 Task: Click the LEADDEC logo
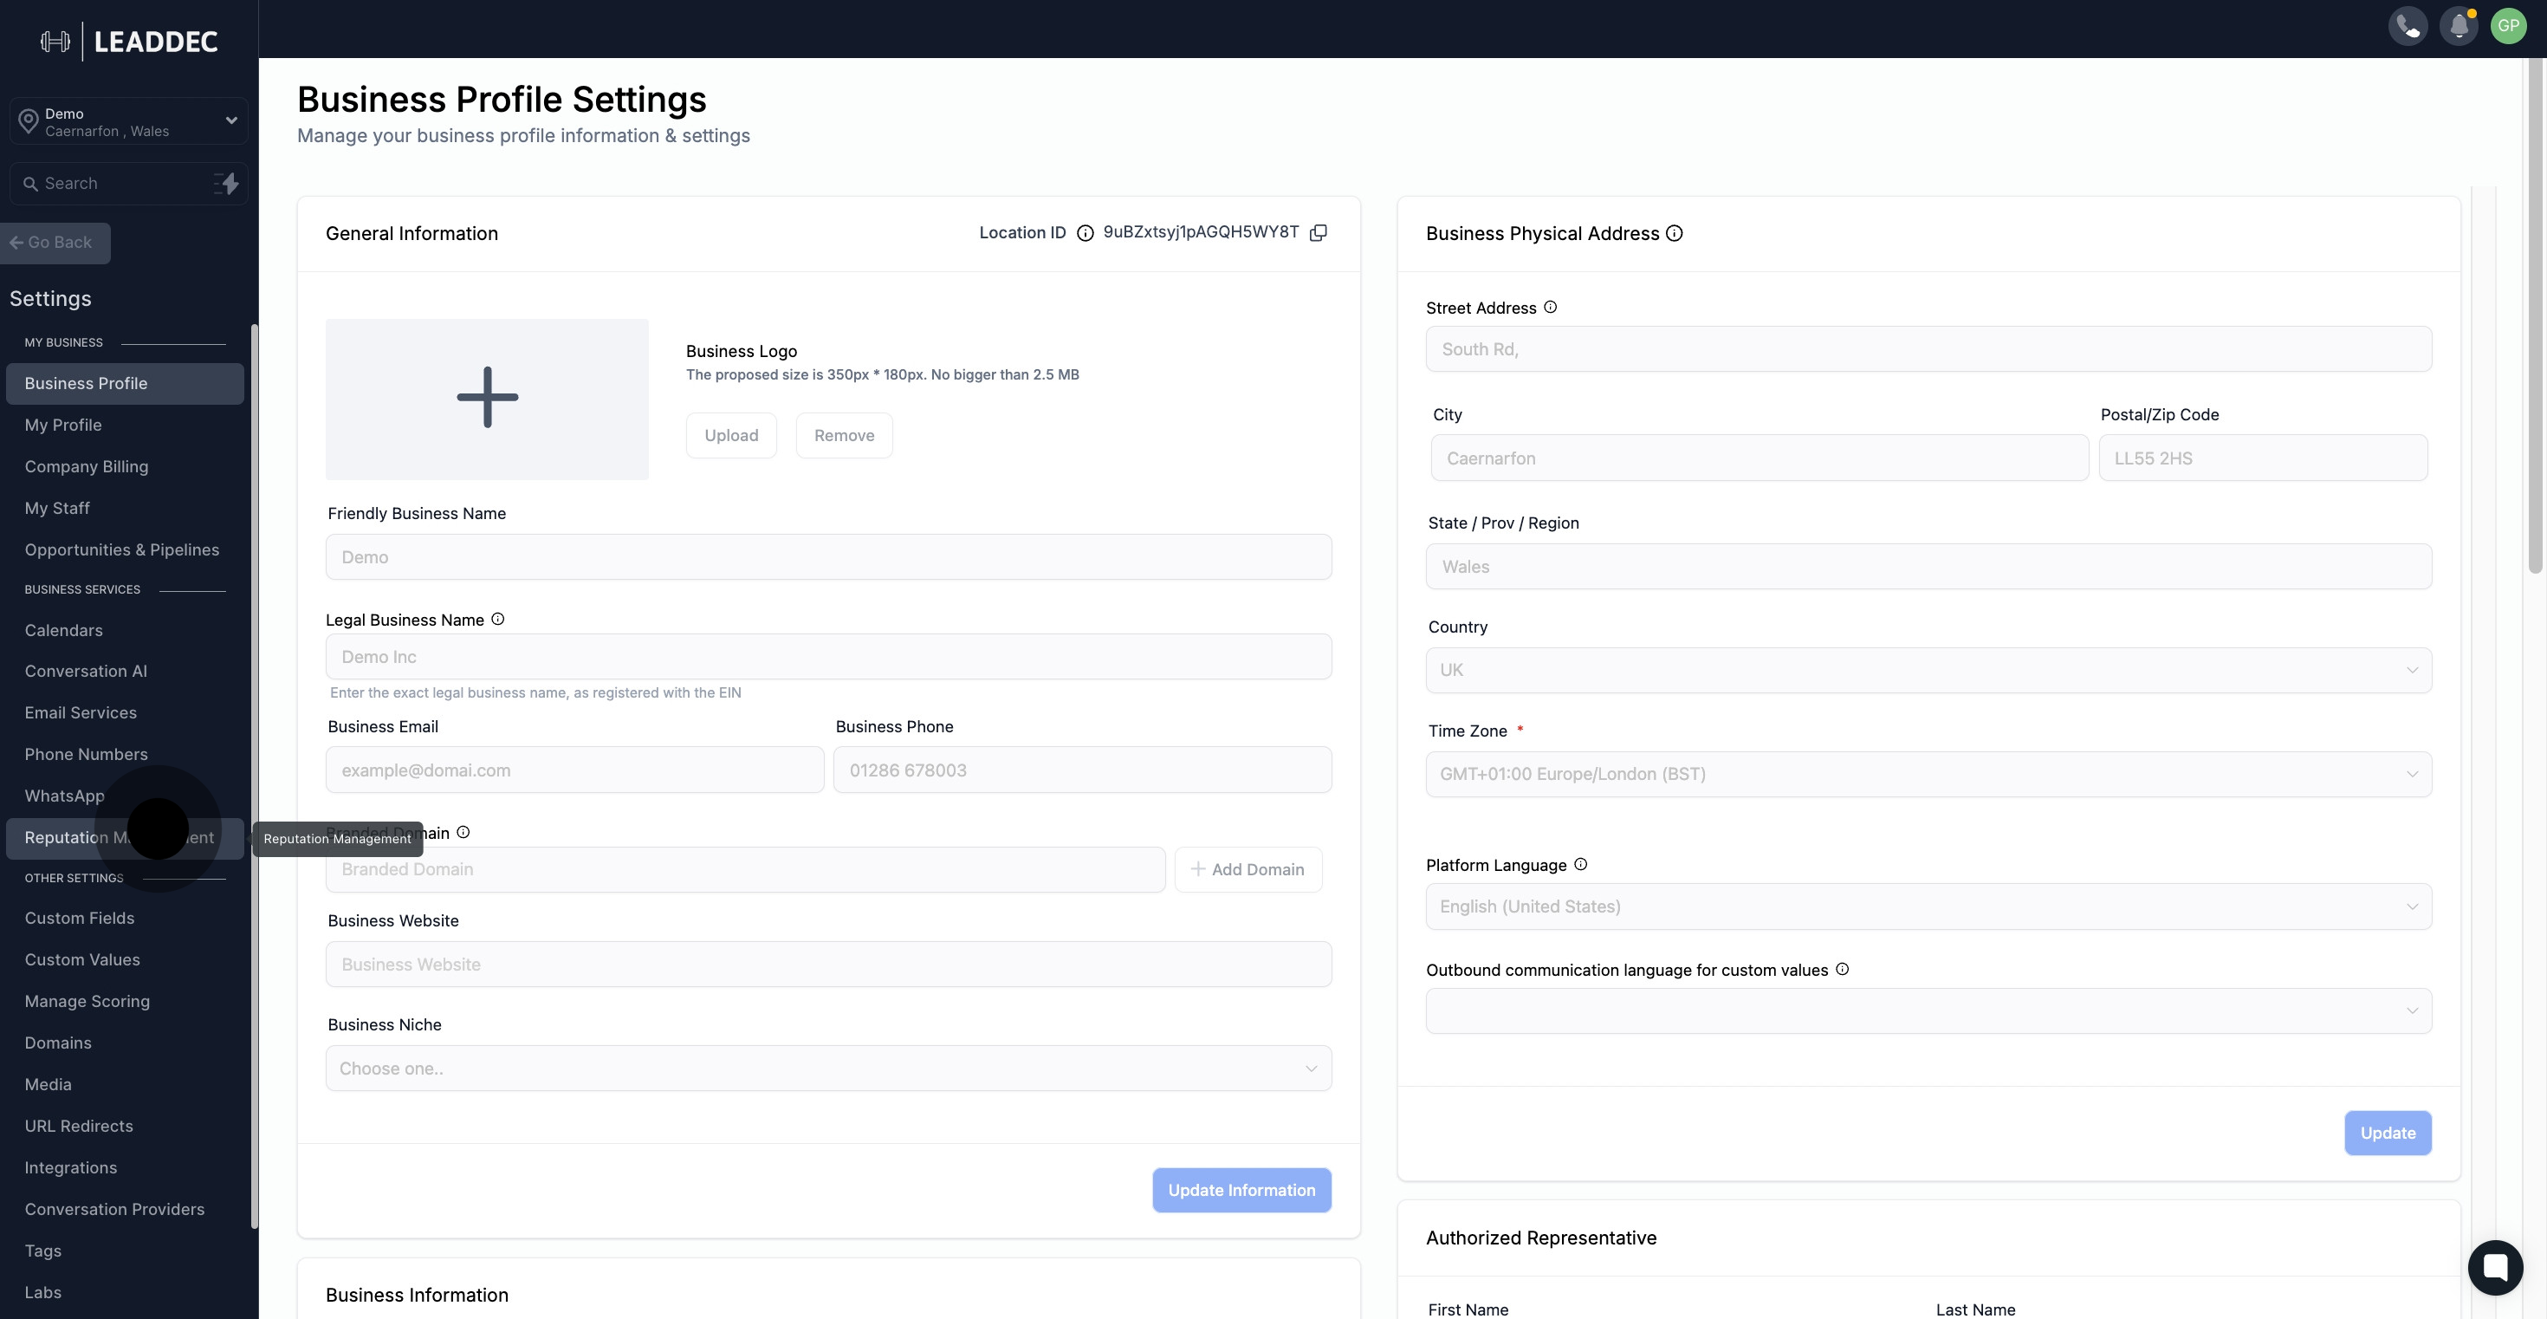128,42
